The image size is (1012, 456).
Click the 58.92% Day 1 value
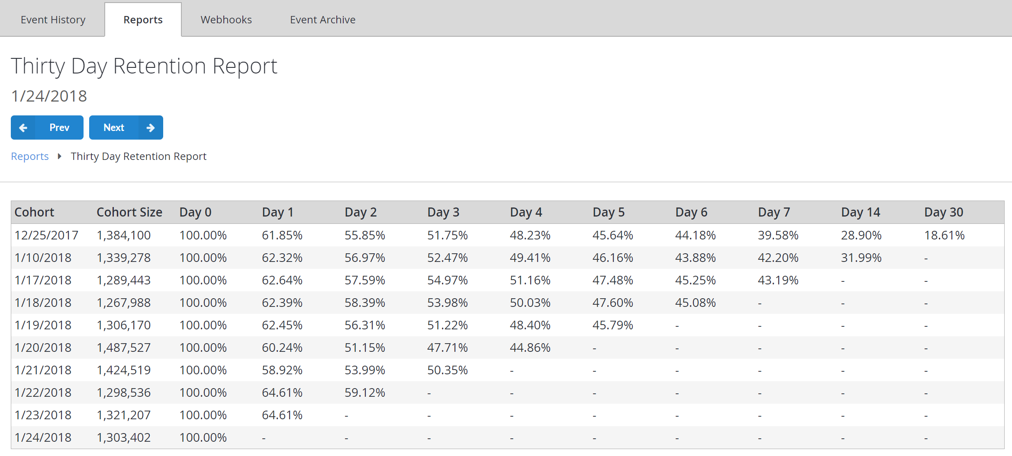pyautogui.click(x=282, y=370)
